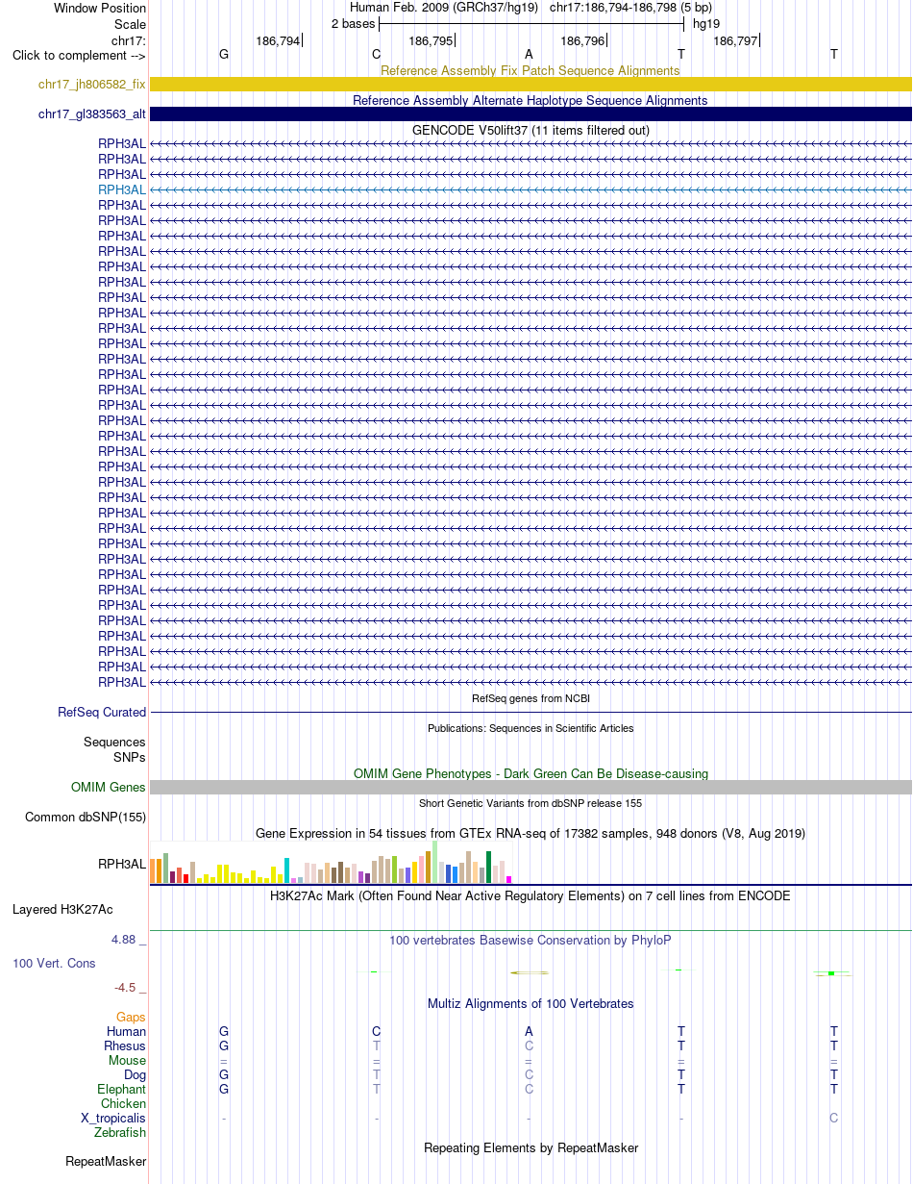
Task: Click the C base in the X_tropicalis row
Action: click(x=834, y=1119)
